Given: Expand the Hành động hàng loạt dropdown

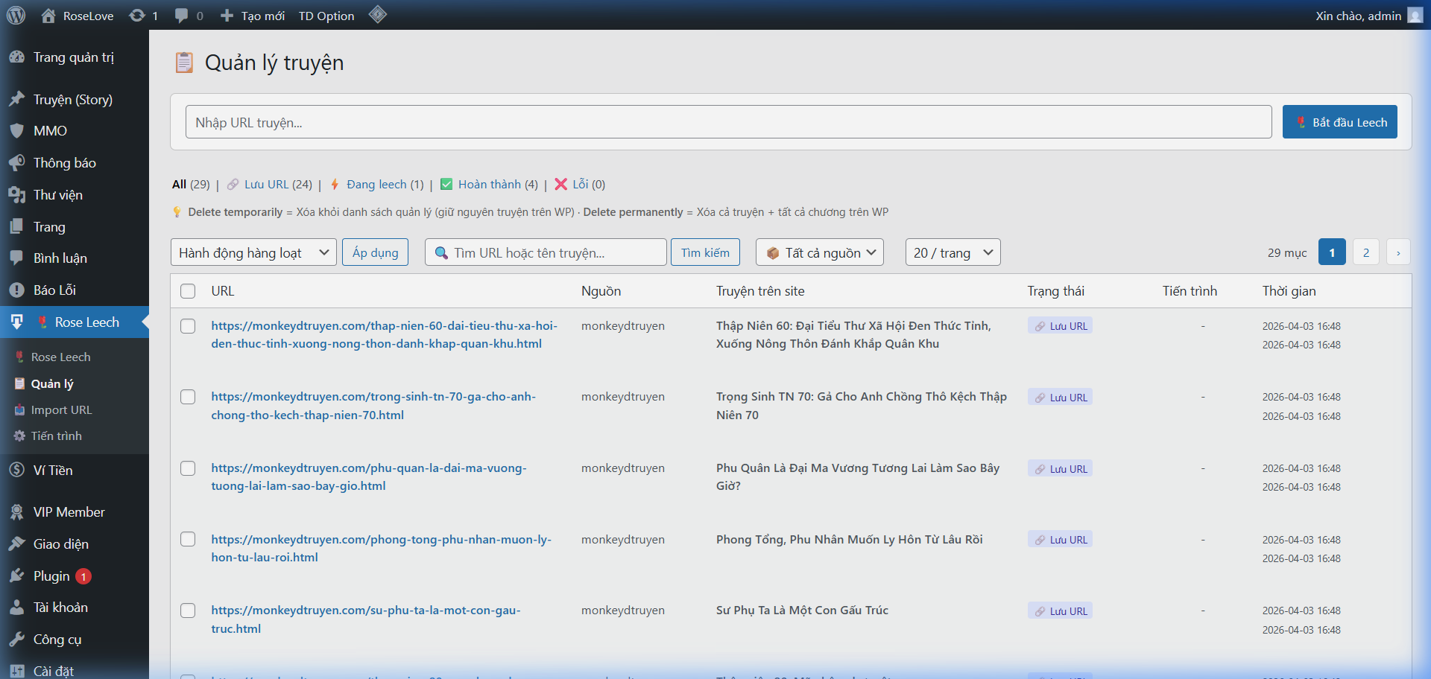Looking at the screenshot, I should [x=253, y=252].
